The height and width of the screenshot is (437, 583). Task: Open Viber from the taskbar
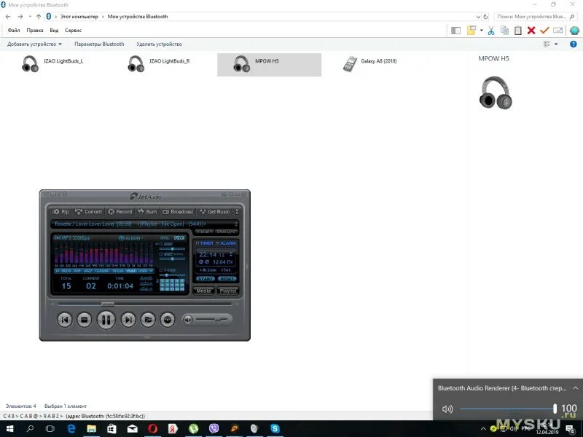point(214,429)
